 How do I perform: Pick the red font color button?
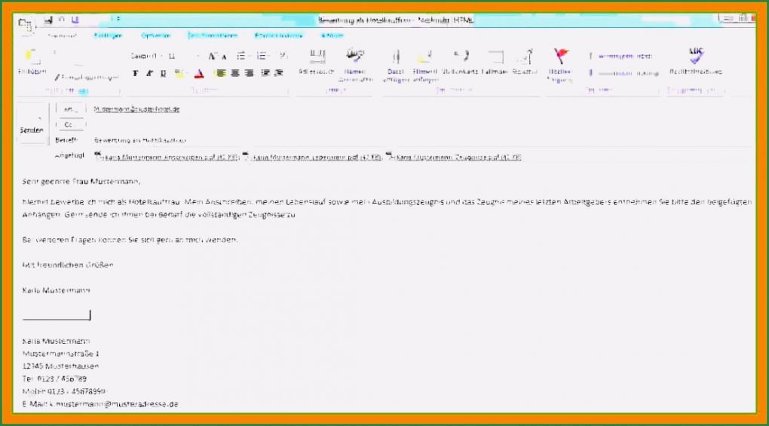click(198, 73)
